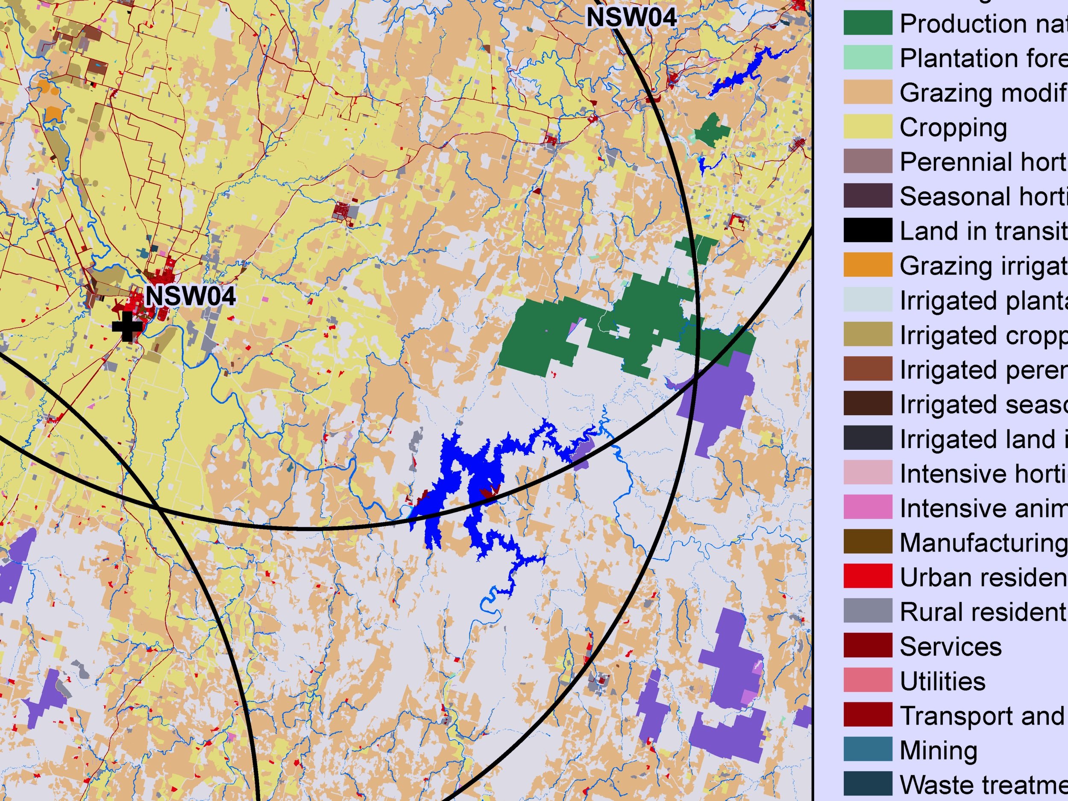
Task: Click the Rural residential grey swatch
Action: (868, 611)
